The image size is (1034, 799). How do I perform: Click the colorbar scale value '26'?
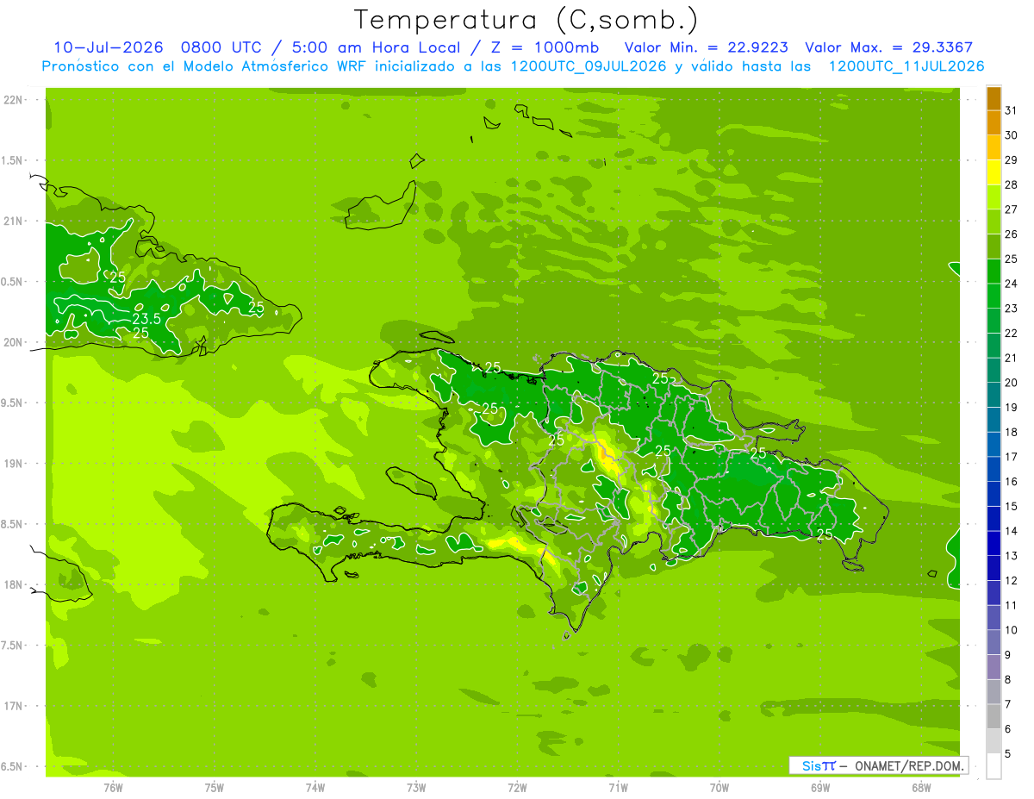coord(1011,234)
